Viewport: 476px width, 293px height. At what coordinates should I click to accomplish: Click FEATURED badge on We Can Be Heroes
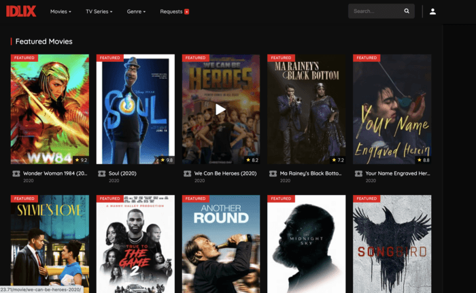pyautogui.click(x=196, y=58)
